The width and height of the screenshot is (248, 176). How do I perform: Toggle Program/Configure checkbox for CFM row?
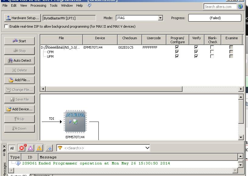pyautogui.click(x=177, y=52)
